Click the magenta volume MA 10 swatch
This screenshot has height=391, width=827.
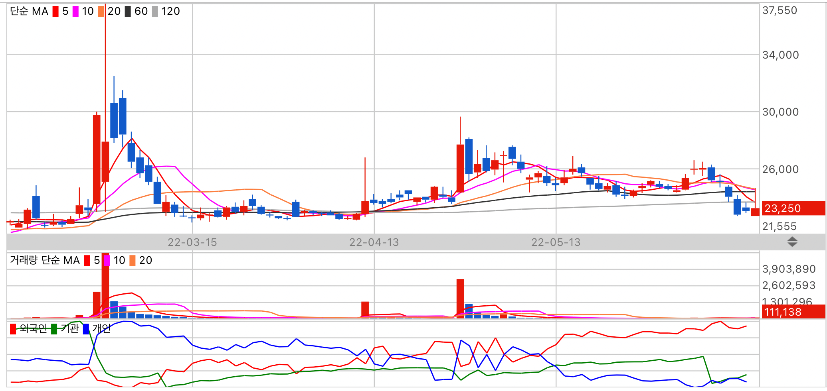tap(107, 260)
